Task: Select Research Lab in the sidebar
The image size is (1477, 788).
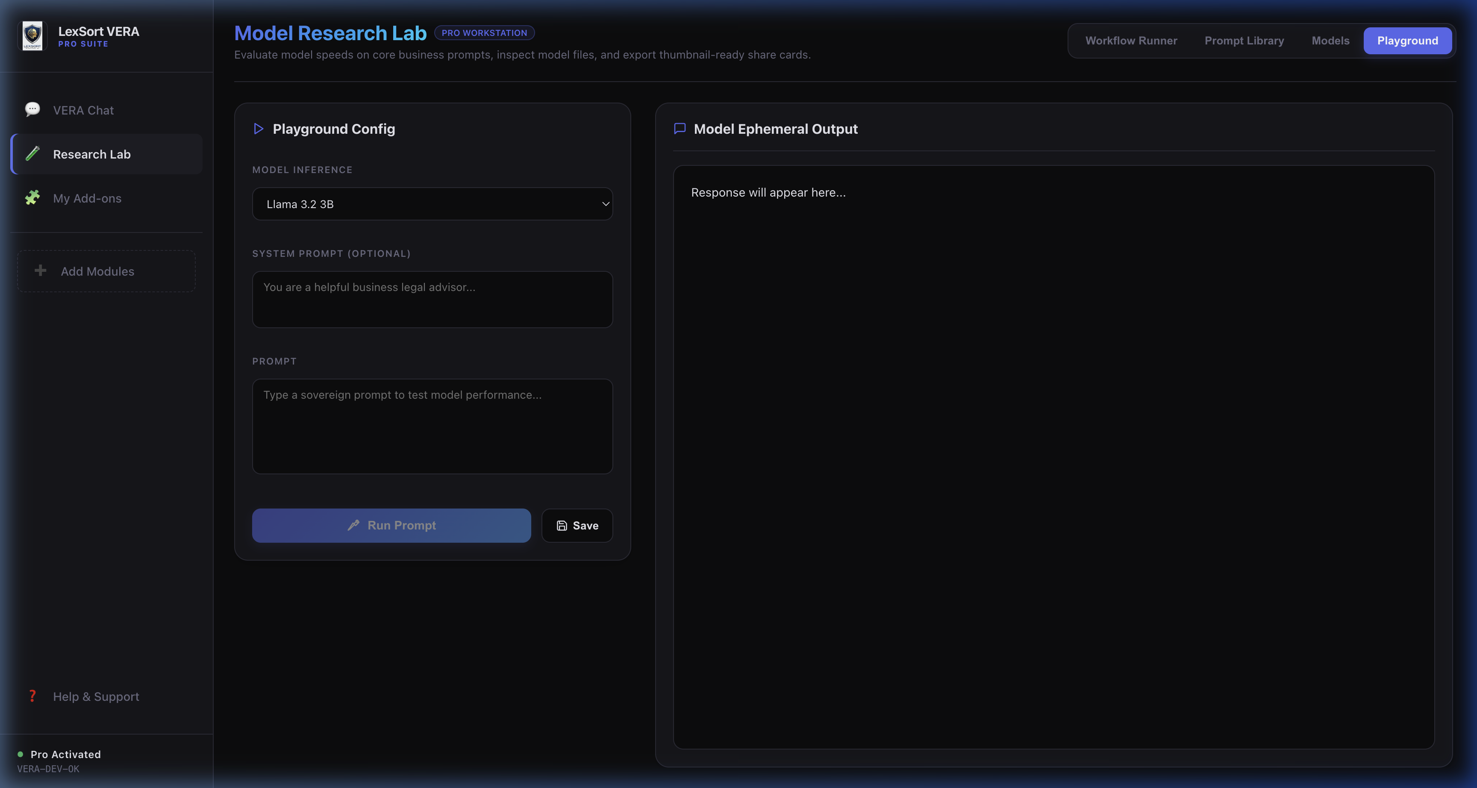Action: 107,154
